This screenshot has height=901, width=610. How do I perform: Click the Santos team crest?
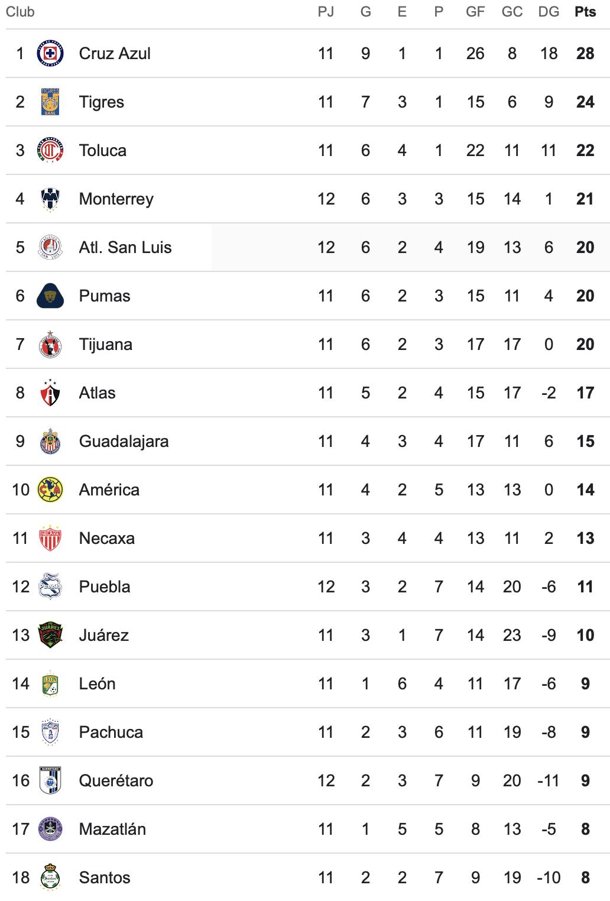(50, 877)
